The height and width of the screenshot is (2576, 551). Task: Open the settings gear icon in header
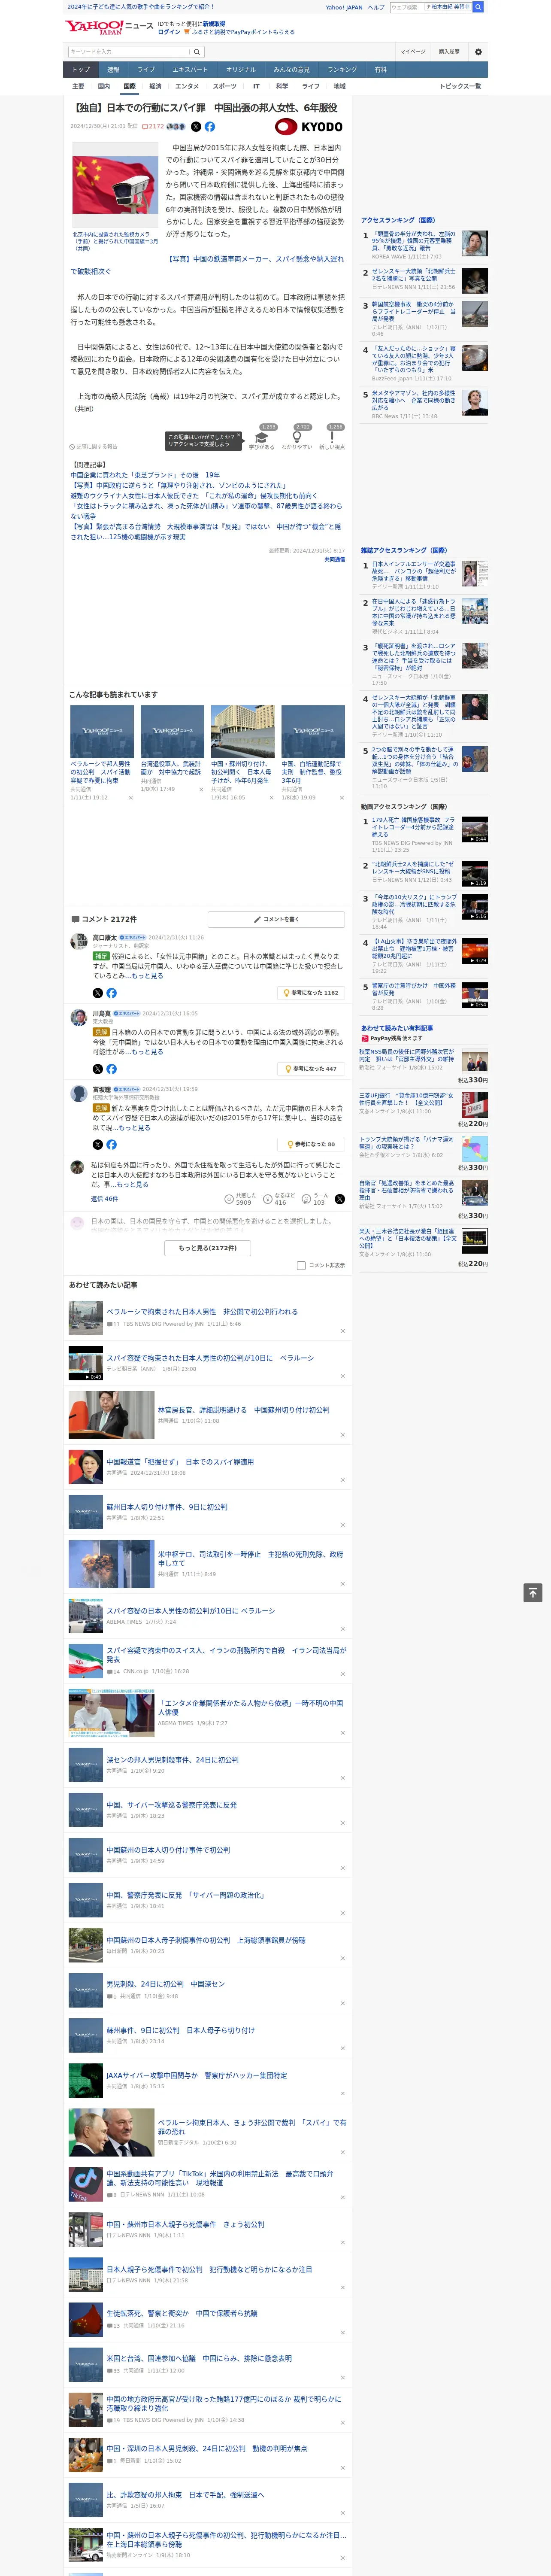click(478, 52)
